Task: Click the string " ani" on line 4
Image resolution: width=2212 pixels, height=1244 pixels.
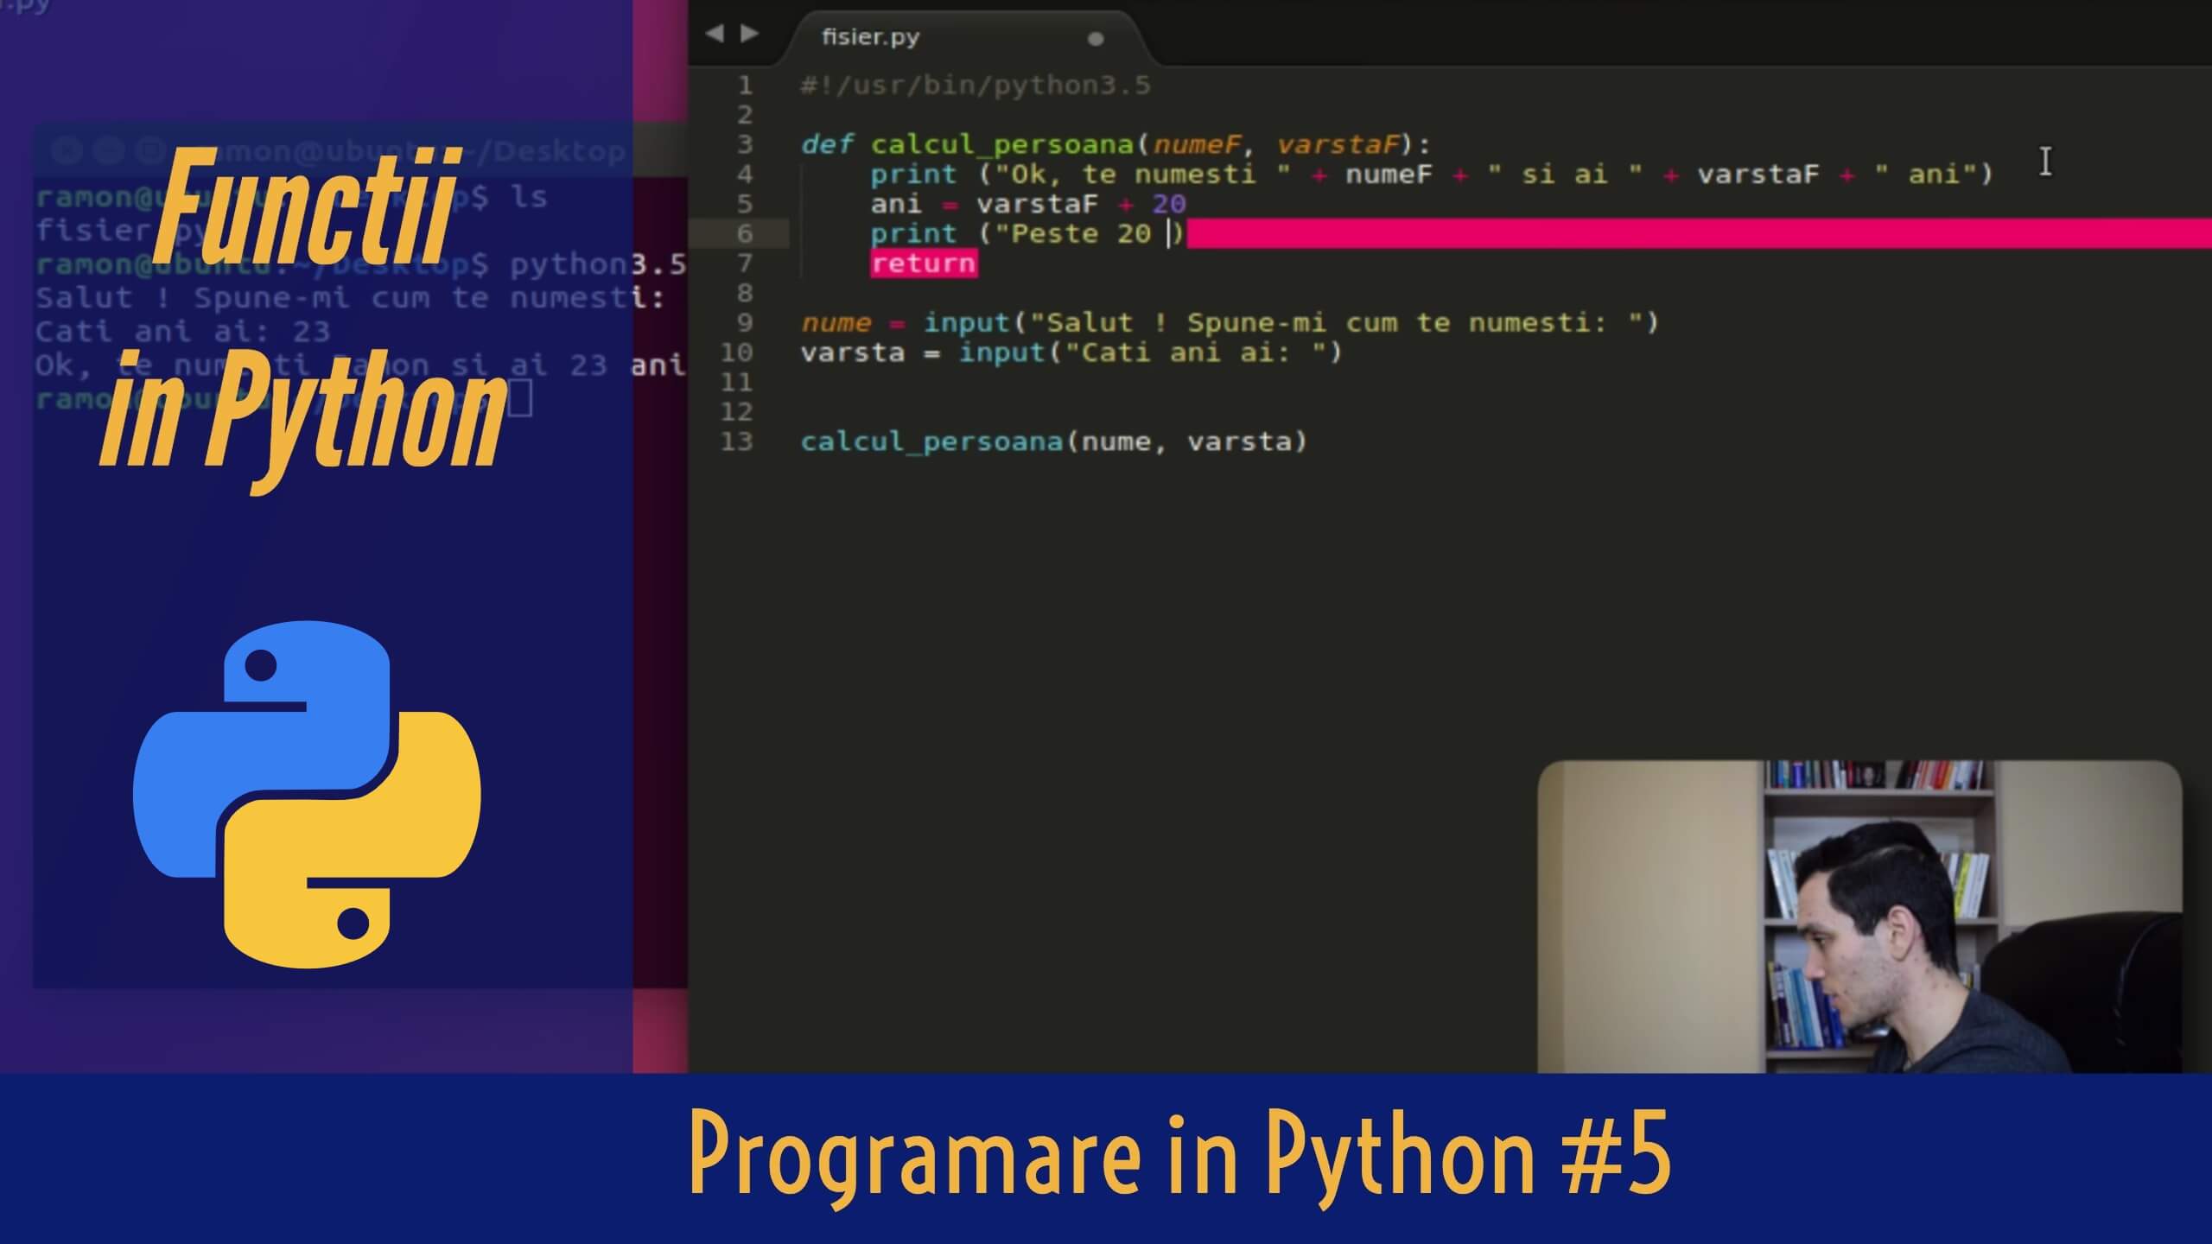Action: point(1926,175)
